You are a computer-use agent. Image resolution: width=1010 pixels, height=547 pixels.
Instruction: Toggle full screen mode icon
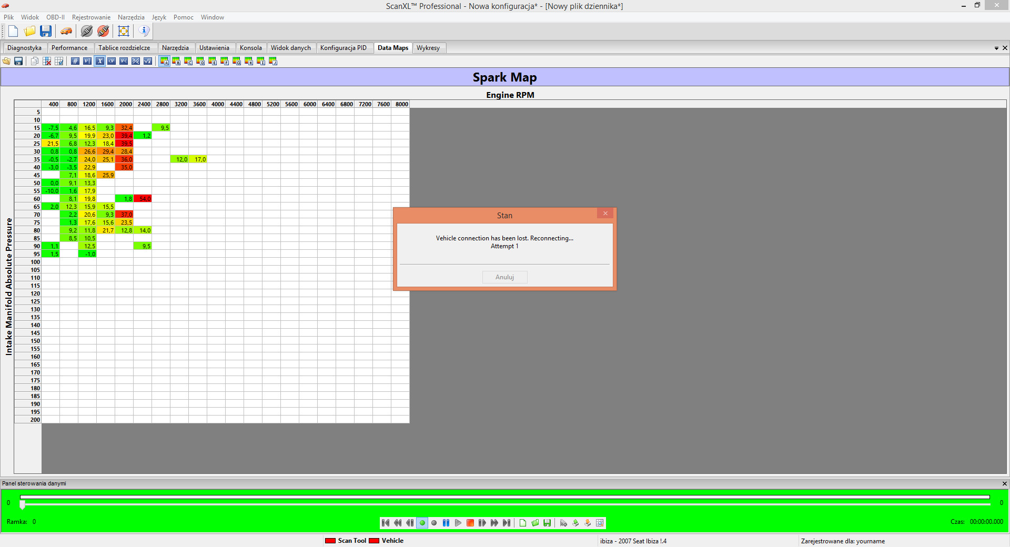coord(124,31)
